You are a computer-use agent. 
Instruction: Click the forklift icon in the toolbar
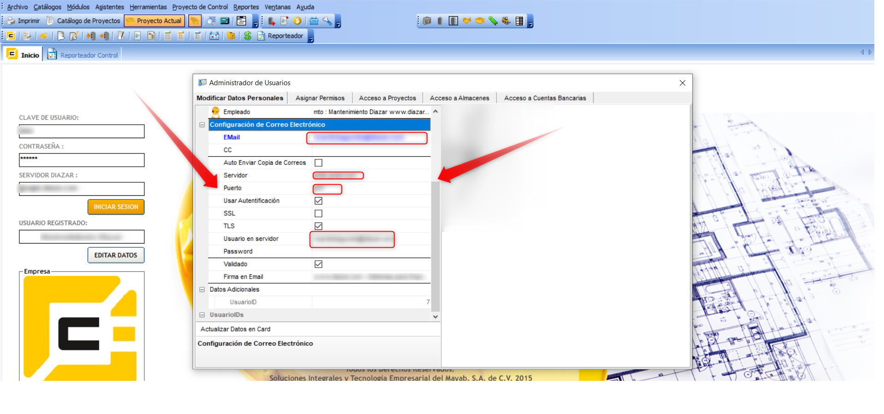pyautogui.click(x=506, y=21)
